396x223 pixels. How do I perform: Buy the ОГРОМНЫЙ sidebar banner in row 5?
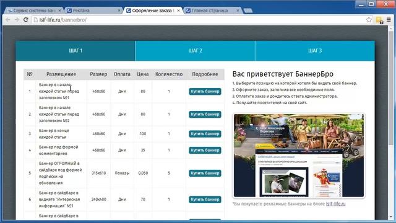point(205,173)
